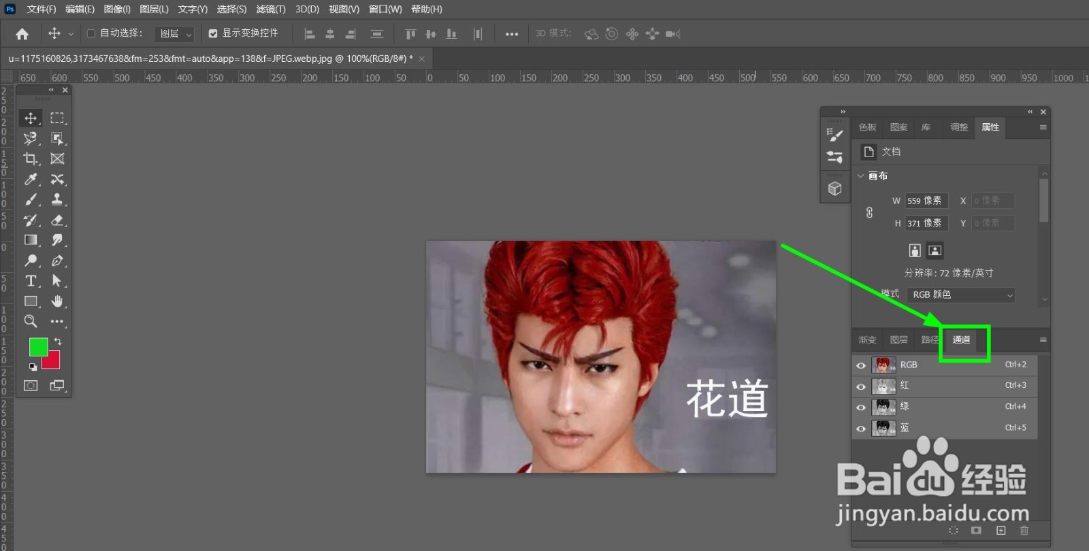The height and width of the screenshot is (551, 1089).
Task: Select the Rectangle shape tool
Action: point(31,301)
